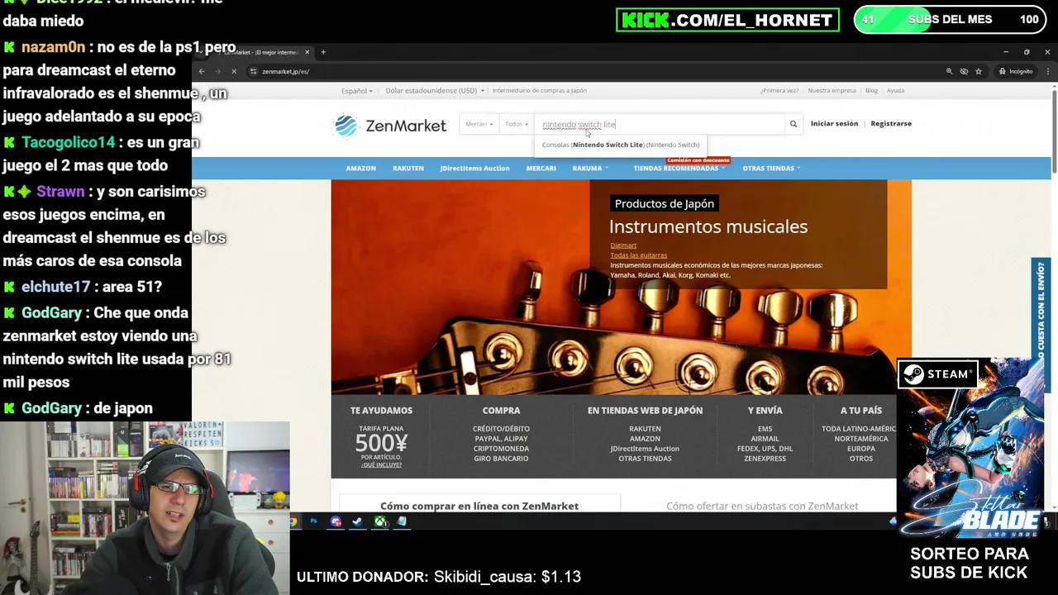This screenshot has height=595, width=1058.
Task: Click RAKUTEN under En tiendas web de Japón
Action: point(645,429)
